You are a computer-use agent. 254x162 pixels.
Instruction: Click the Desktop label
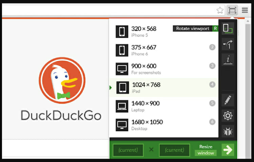[x=139, y=129]
